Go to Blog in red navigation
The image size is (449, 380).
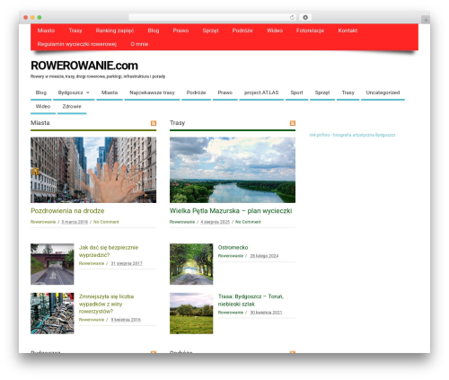tap(154, 31)
